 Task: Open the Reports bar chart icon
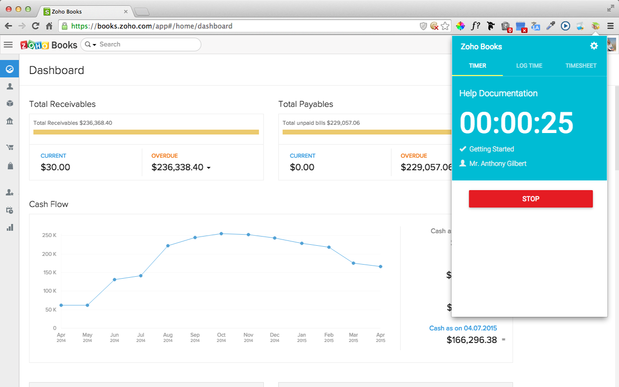click(x=10, y=227)
